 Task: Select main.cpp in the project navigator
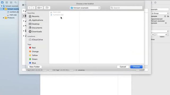point(12,15)
